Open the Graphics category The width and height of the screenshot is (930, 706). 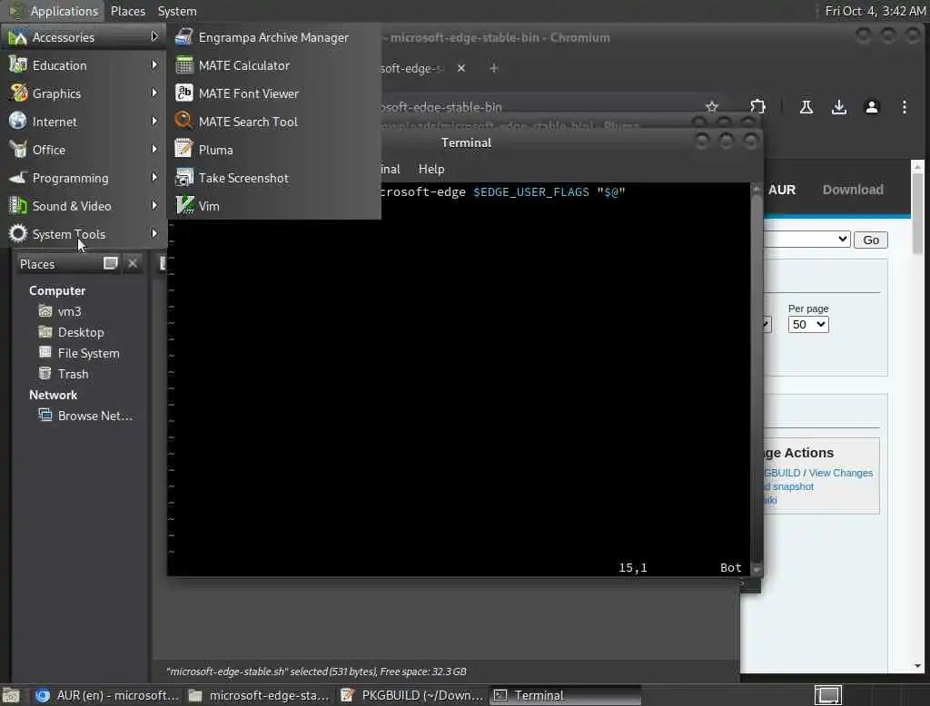(83, 93)
